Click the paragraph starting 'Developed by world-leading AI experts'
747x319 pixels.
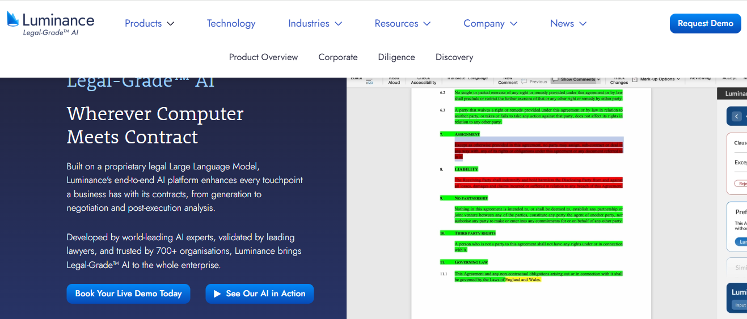[184, 251]
